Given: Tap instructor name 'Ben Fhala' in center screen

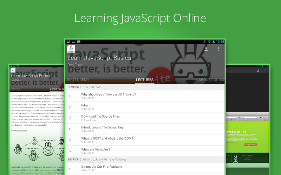Looking at the screenshot, I should pos(76,65).
